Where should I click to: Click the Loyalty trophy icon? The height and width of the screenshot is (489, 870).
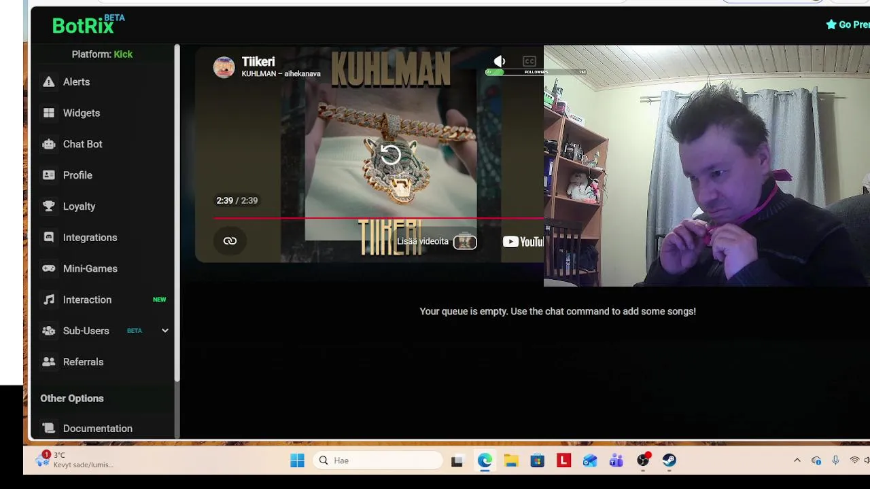pos(49,206)
